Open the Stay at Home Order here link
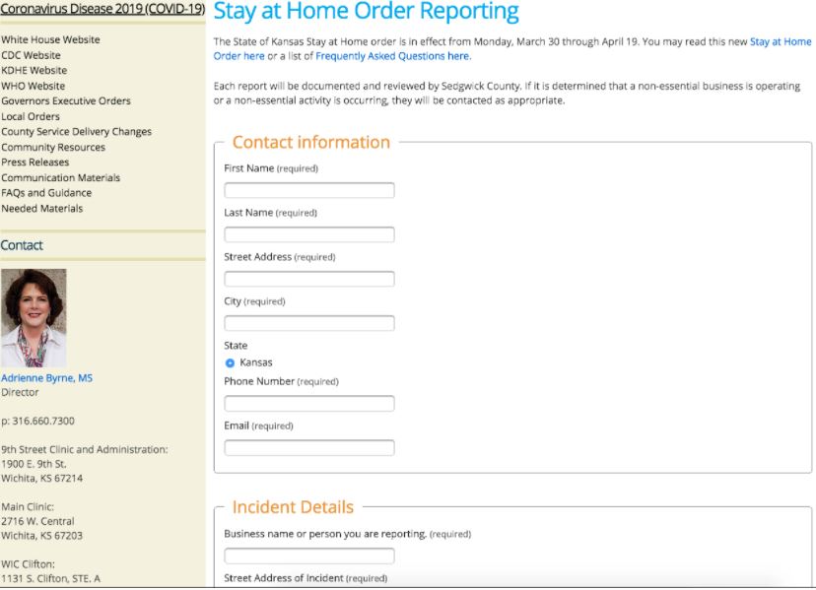Image resolution: width=816 pixels, height=590 pixels. [781, 42]
